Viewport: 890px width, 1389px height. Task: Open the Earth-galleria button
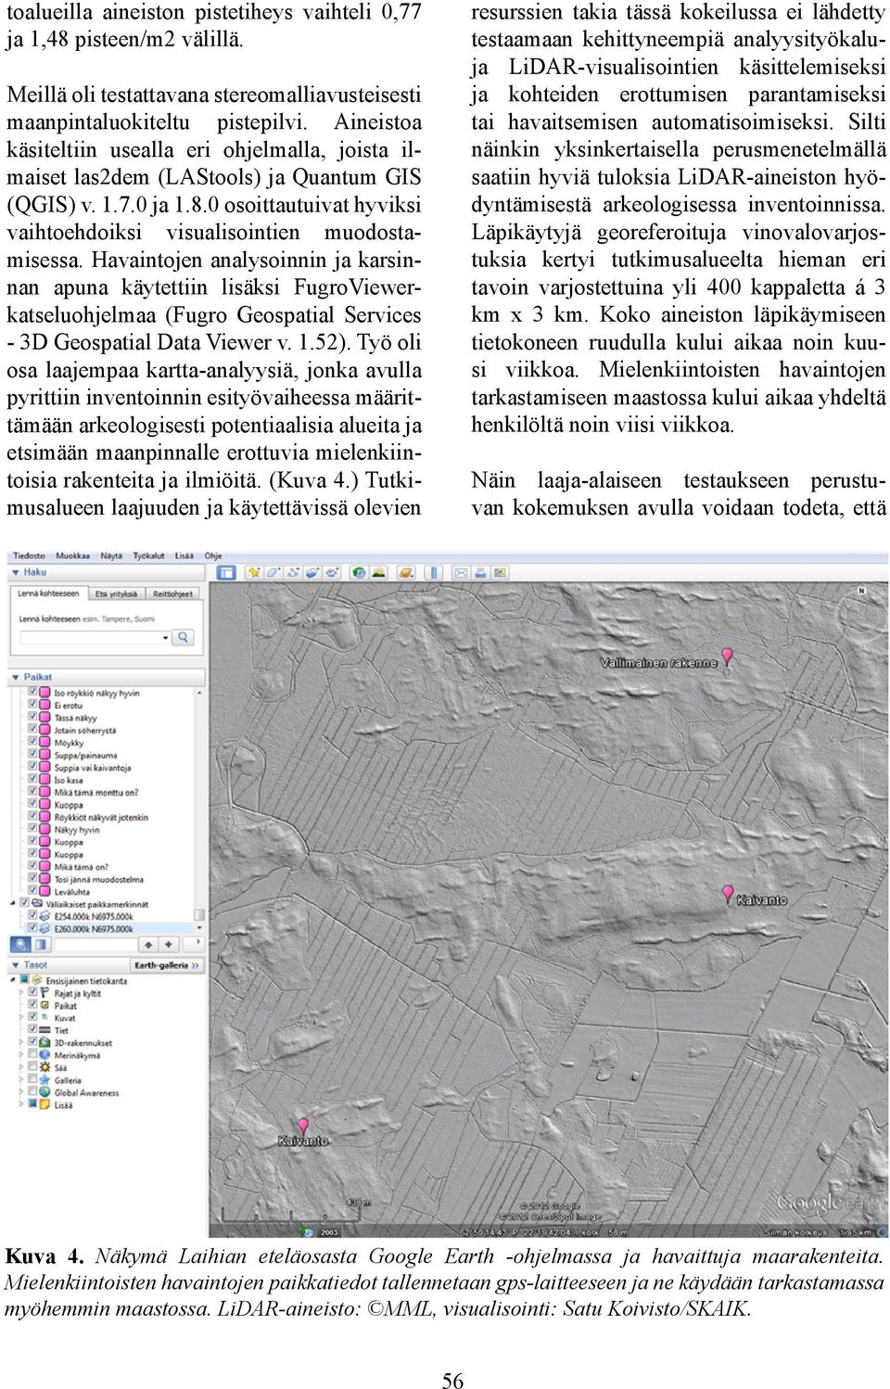[x=167, y=965]
